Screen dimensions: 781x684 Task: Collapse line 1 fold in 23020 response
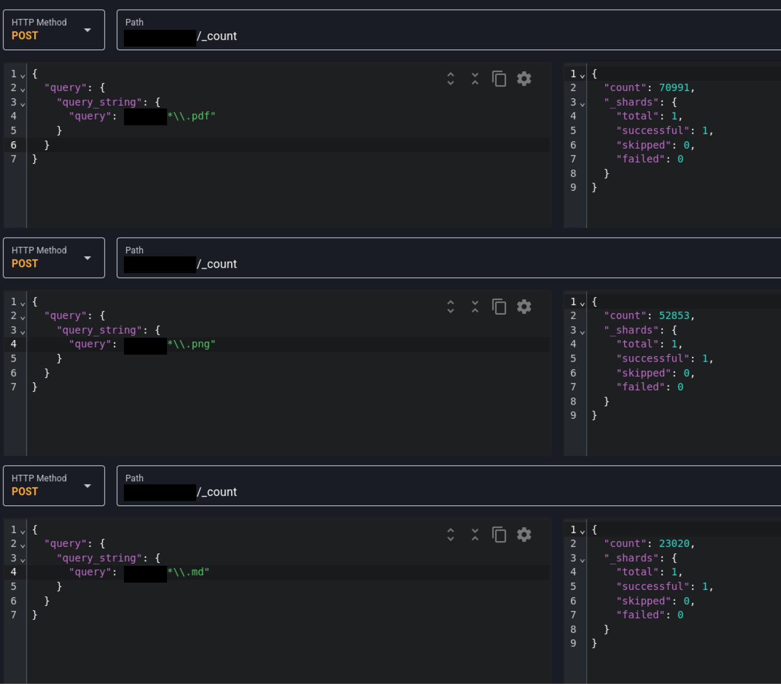pos(582,532)
